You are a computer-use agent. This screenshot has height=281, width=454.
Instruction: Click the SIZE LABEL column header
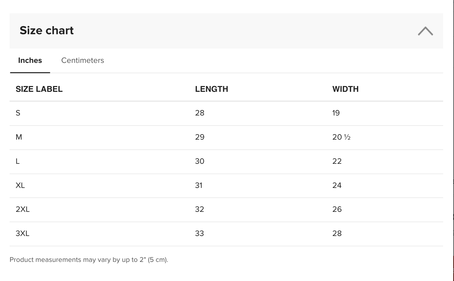(39, 89)
